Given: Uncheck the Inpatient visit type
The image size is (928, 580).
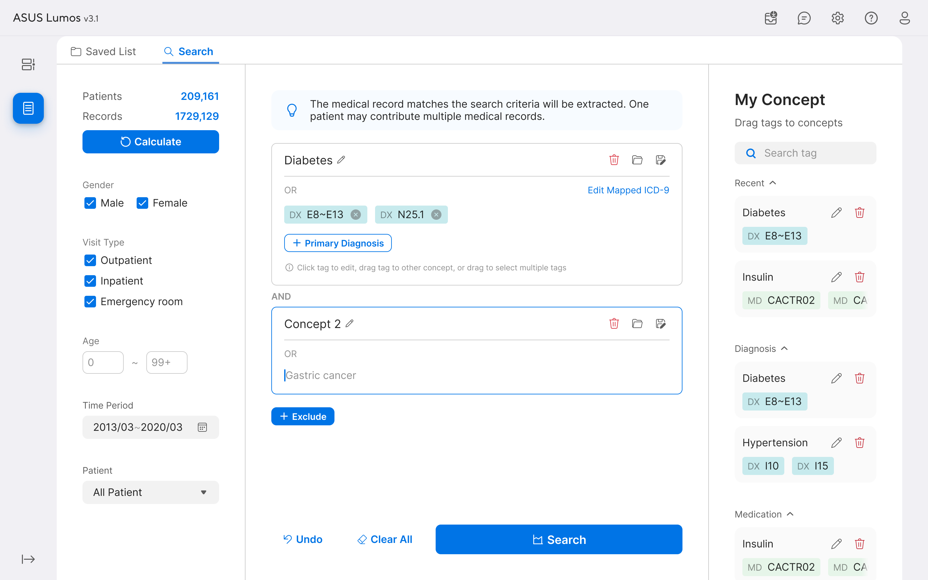Looking at the screenshot, I should click(x=90, y=281).
